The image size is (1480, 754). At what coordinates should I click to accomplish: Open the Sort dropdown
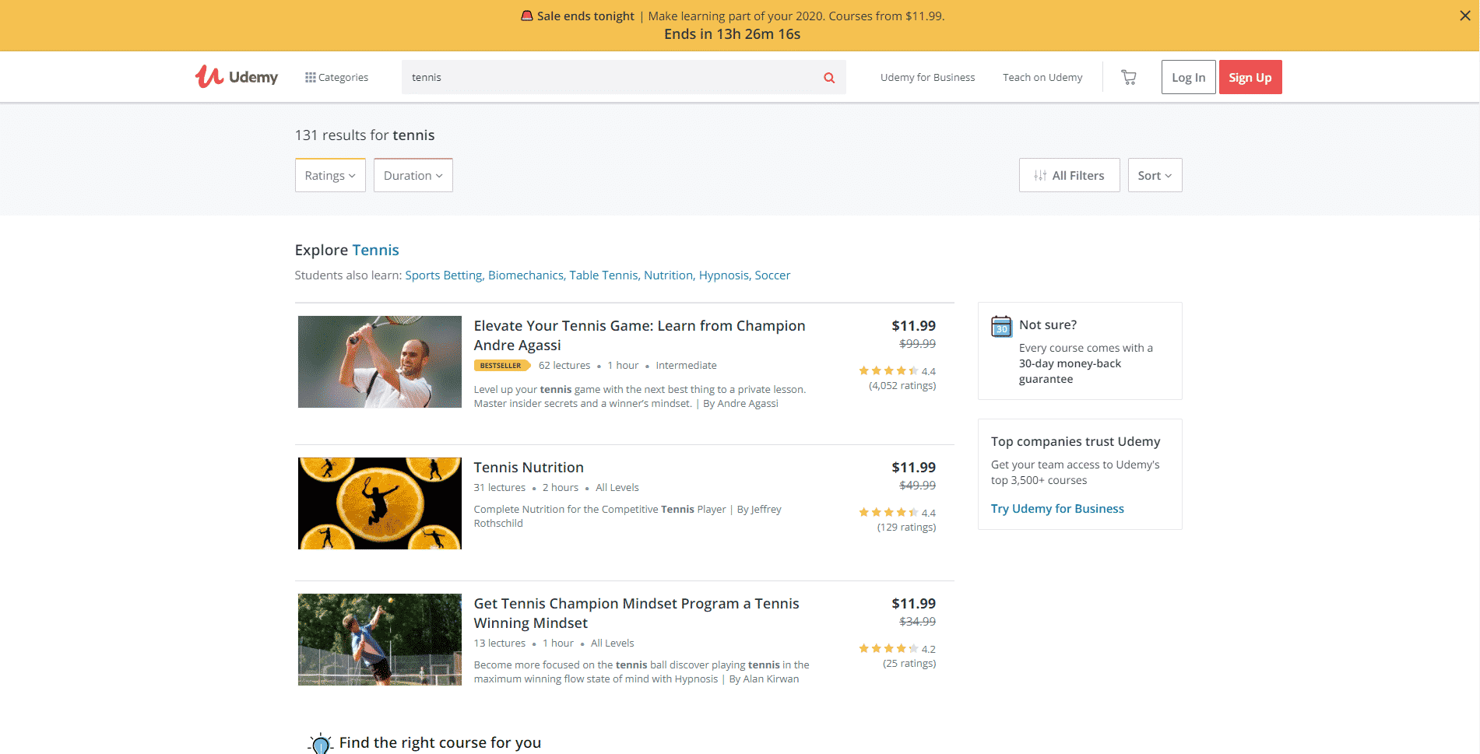1155,175
